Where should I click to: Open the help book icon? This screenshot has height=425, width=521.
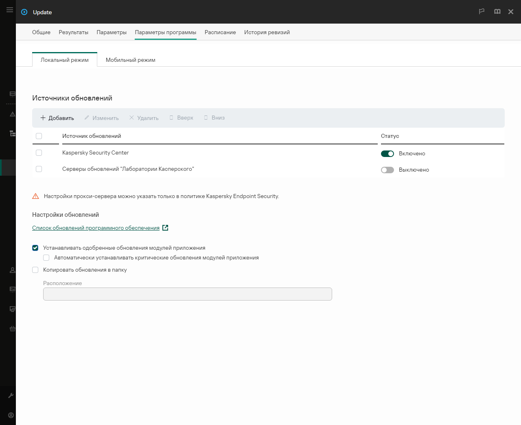[x=497, y=11]
